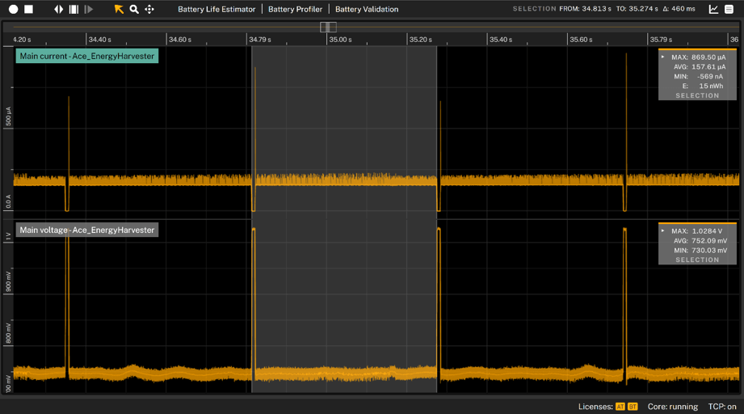The height and width of the screenshot is (414, 744).
Task: Click the AVG: 157.61 µA current value
Action: coord(700,67)
